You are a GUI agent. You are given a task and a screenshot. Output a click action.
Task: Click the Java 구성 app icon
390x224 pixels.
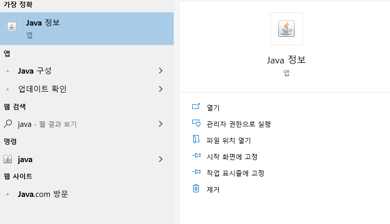pos(8,71)
